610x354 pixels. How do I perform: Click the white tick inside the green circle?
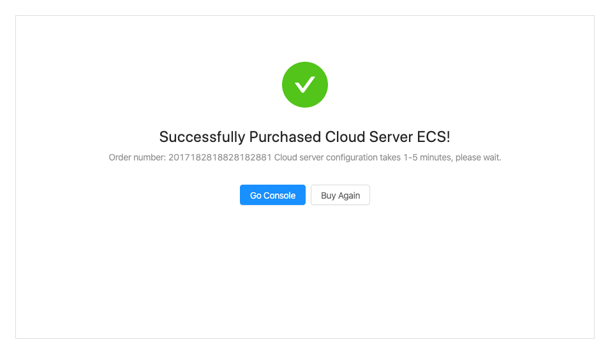[x=304, y=85]
